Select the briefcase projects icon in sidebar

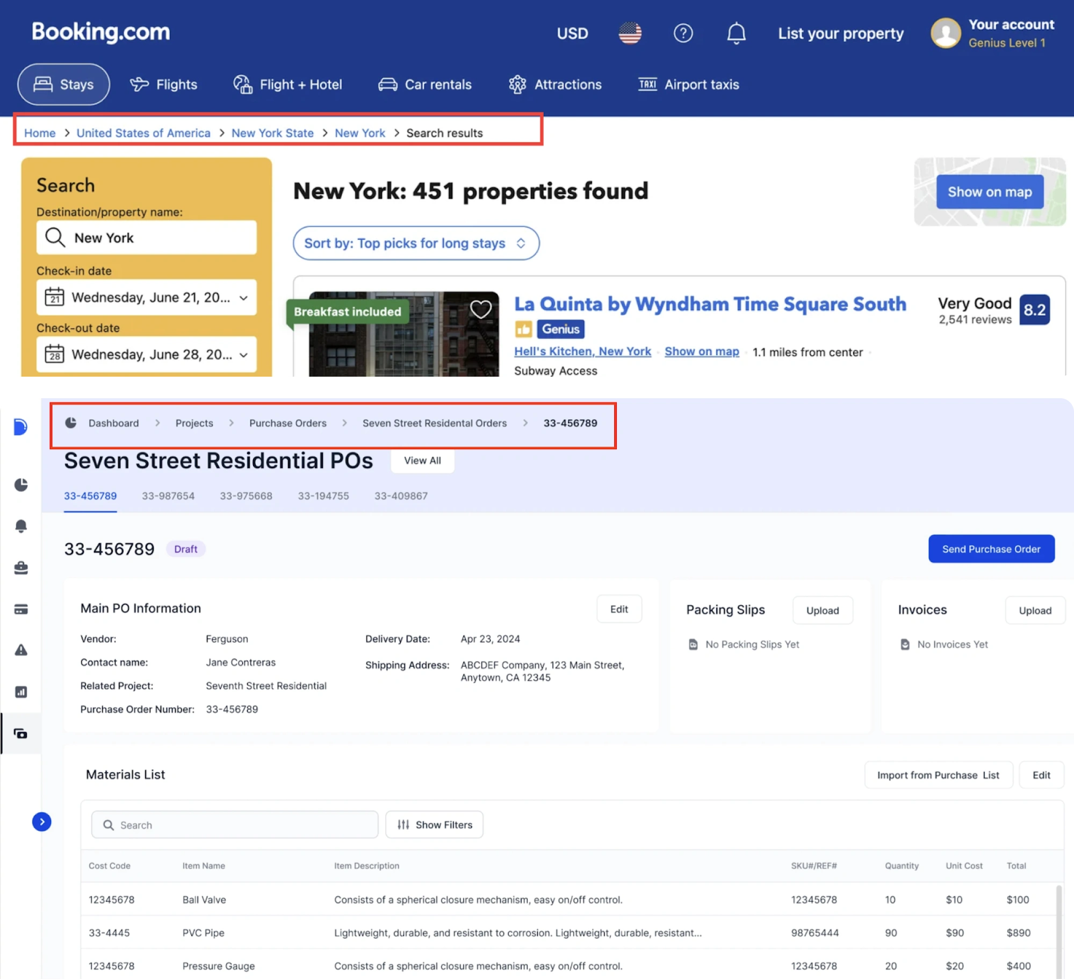[21, 568]
